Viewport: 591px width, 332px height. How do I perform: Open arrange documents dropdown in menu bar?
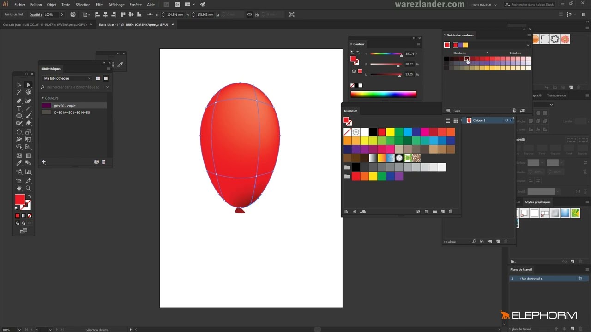(189, 4)
